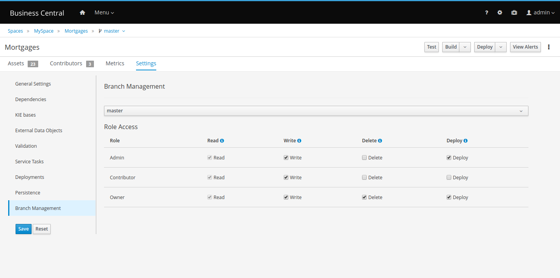
Task: Click the Save button
Action: [x=23, y=229]
